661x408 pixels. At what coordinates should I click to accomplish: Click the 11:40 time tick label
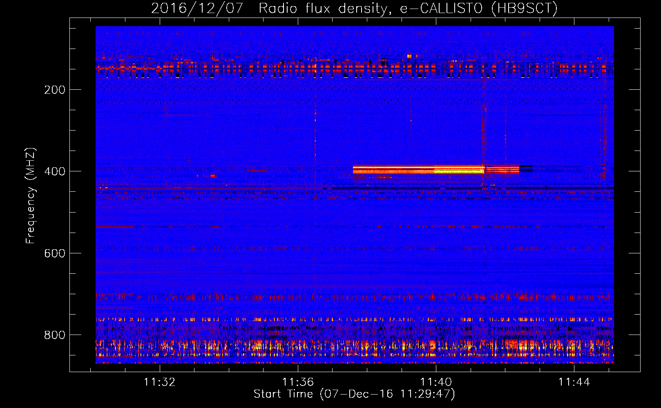tap(436, 382)
